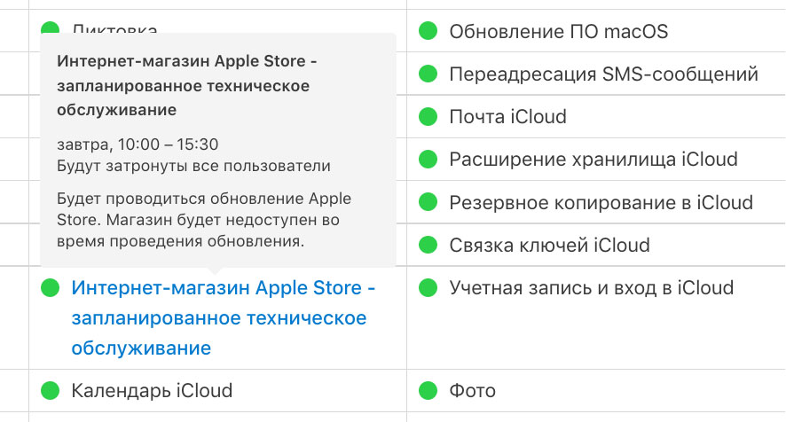Screen dimensions: 786x422
Task: Select the green status dot for Фото
Action: click(x=428, y=390)
